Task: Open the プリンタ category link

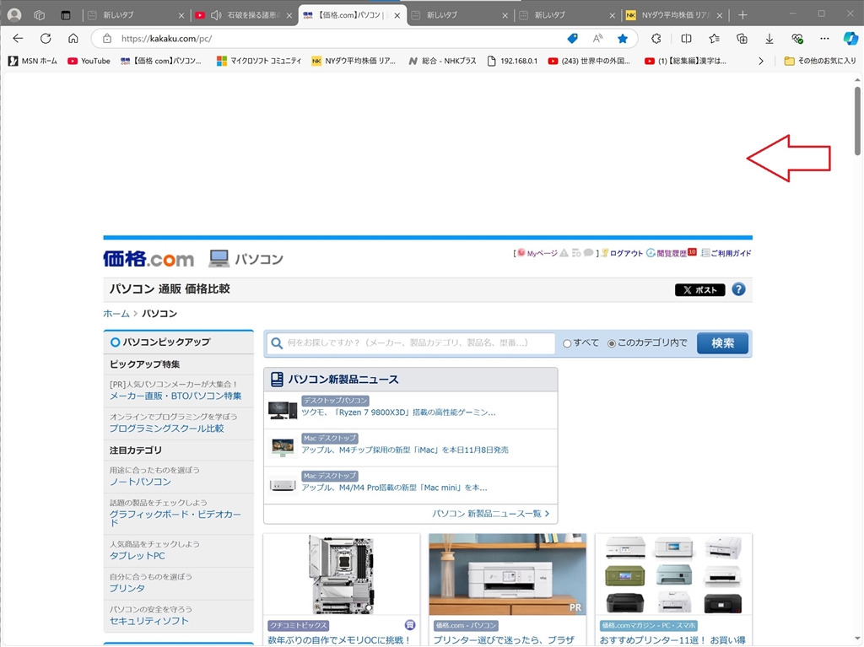Action: click(127, 588)
